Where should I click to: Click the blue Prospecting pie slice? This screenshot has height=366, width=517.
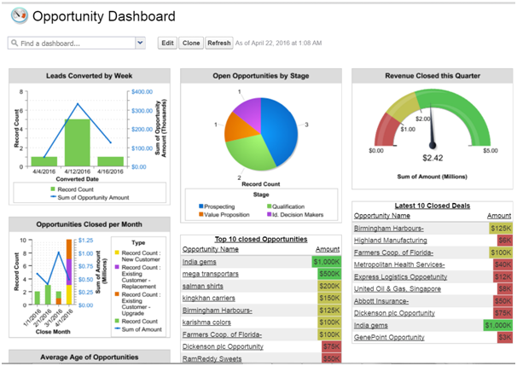coord(281,132)
